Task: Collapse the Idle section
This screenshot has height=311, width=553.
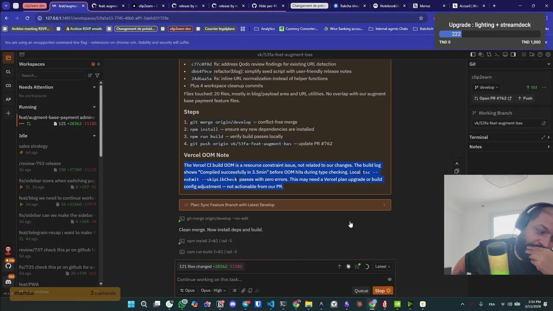Action: 94,136
